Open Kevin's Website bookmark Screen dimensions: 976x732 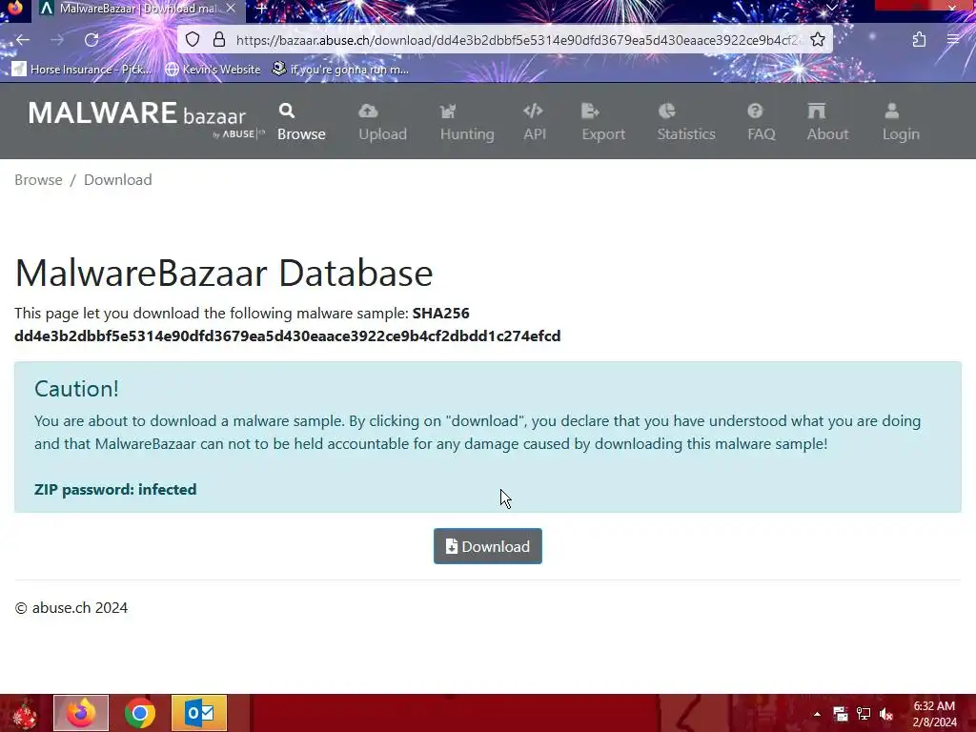pos(213,69)
